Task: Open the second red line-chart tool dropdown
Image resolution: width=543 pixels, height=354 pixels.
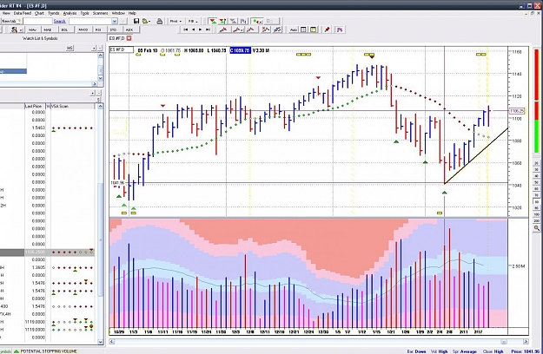Action: pos(242,30)
